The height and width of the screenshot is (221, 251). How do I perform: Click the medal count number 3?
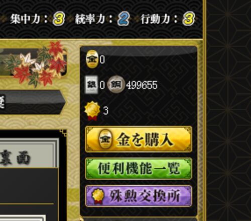point(106,111)
